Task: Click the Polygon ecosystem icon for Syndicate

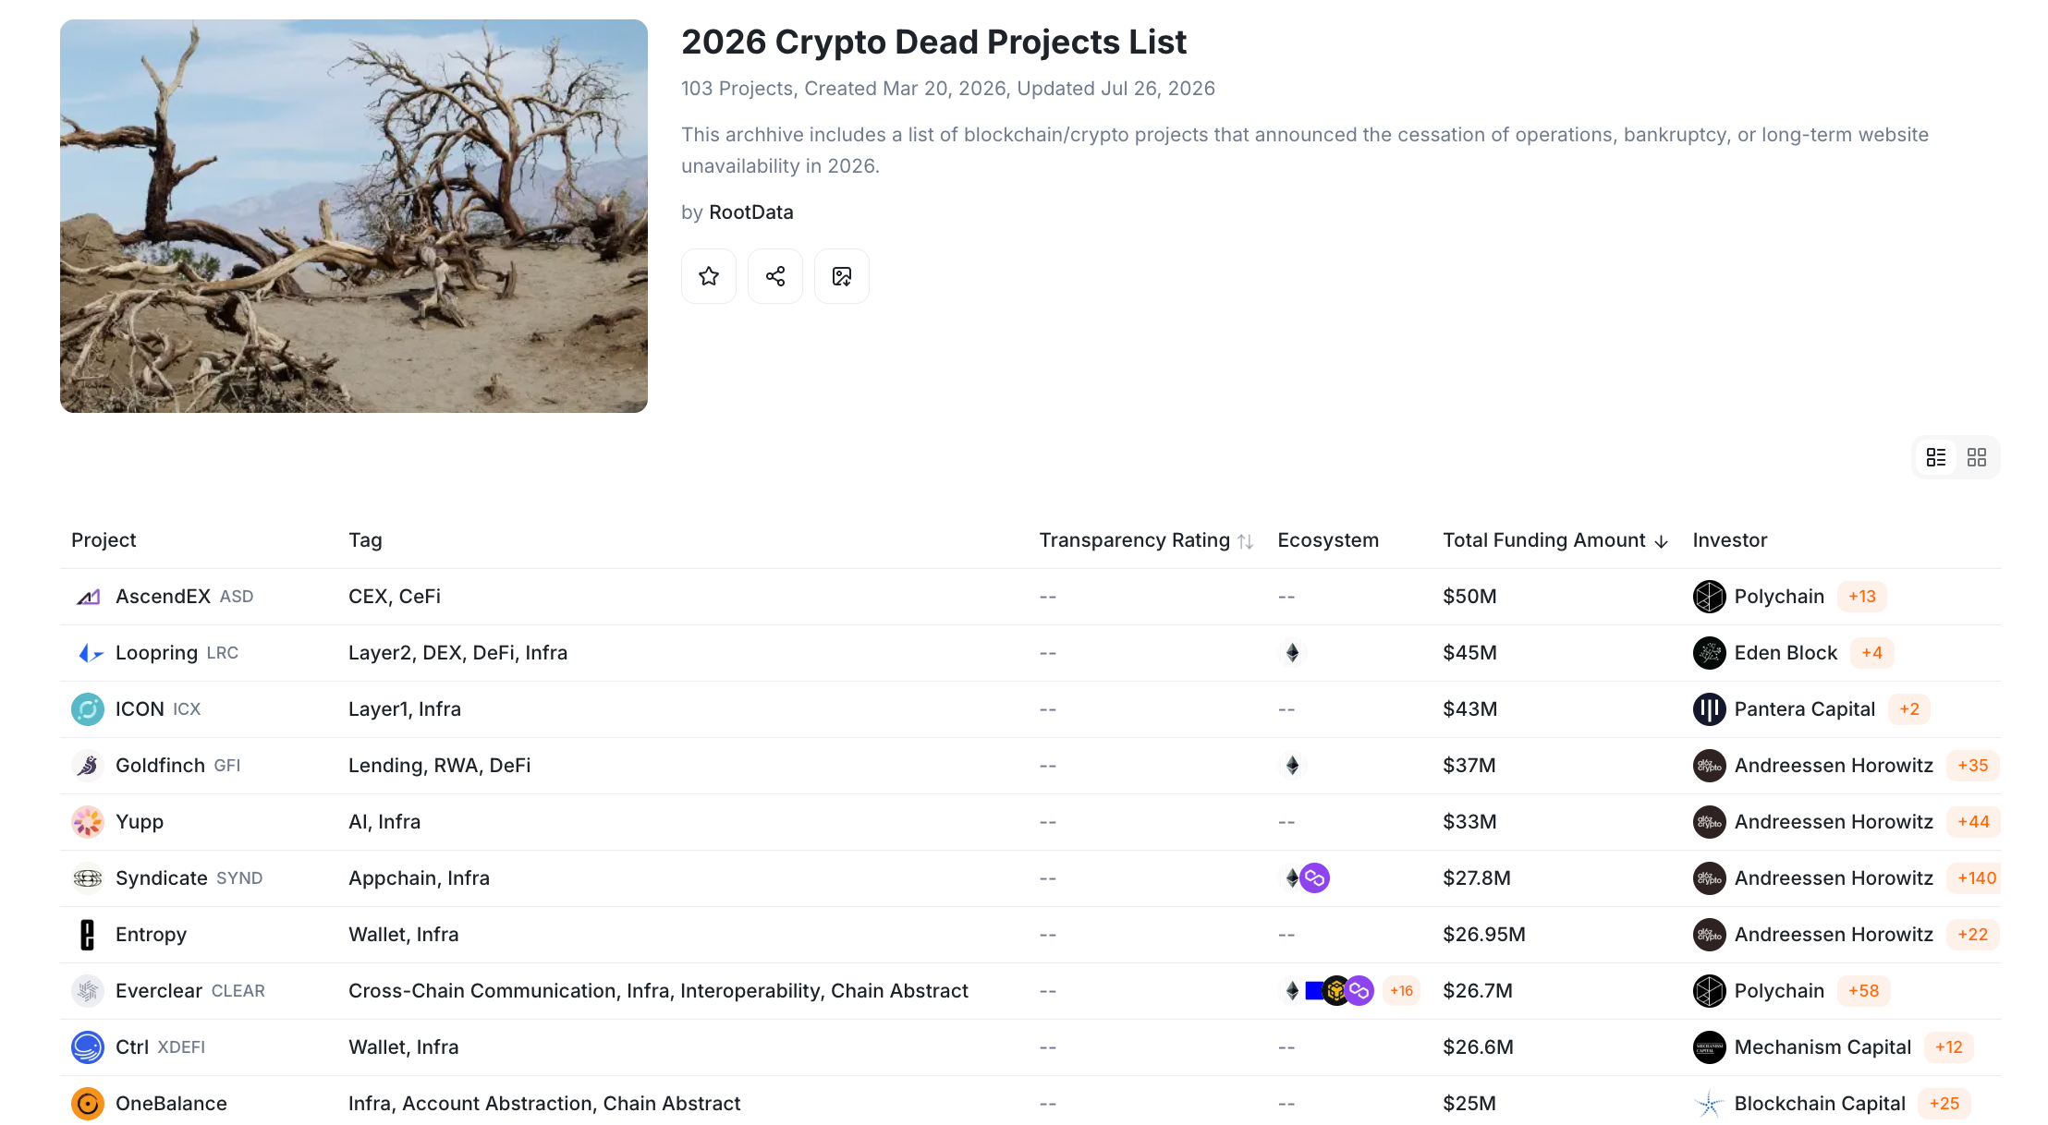Action: (1315, 878)
